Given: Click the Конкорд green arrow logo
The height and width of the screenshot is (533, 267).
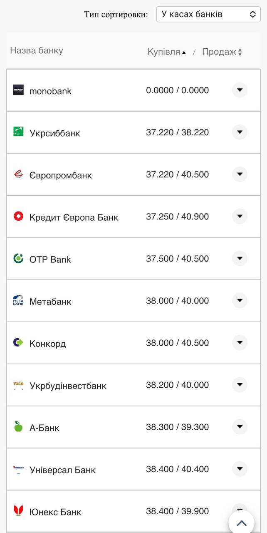Looking at the screenshot, I should 18,342.
